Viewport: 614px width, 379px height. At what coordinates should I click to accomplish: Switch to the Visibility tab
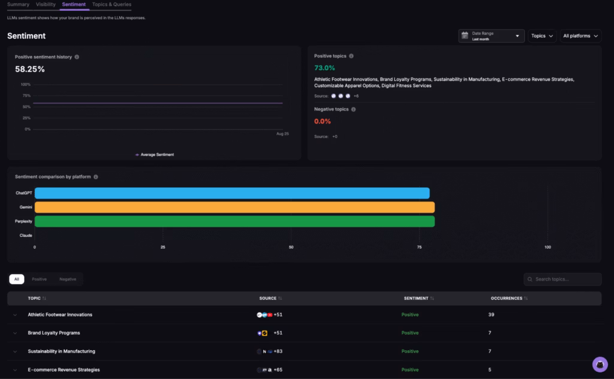click(46, 4)
